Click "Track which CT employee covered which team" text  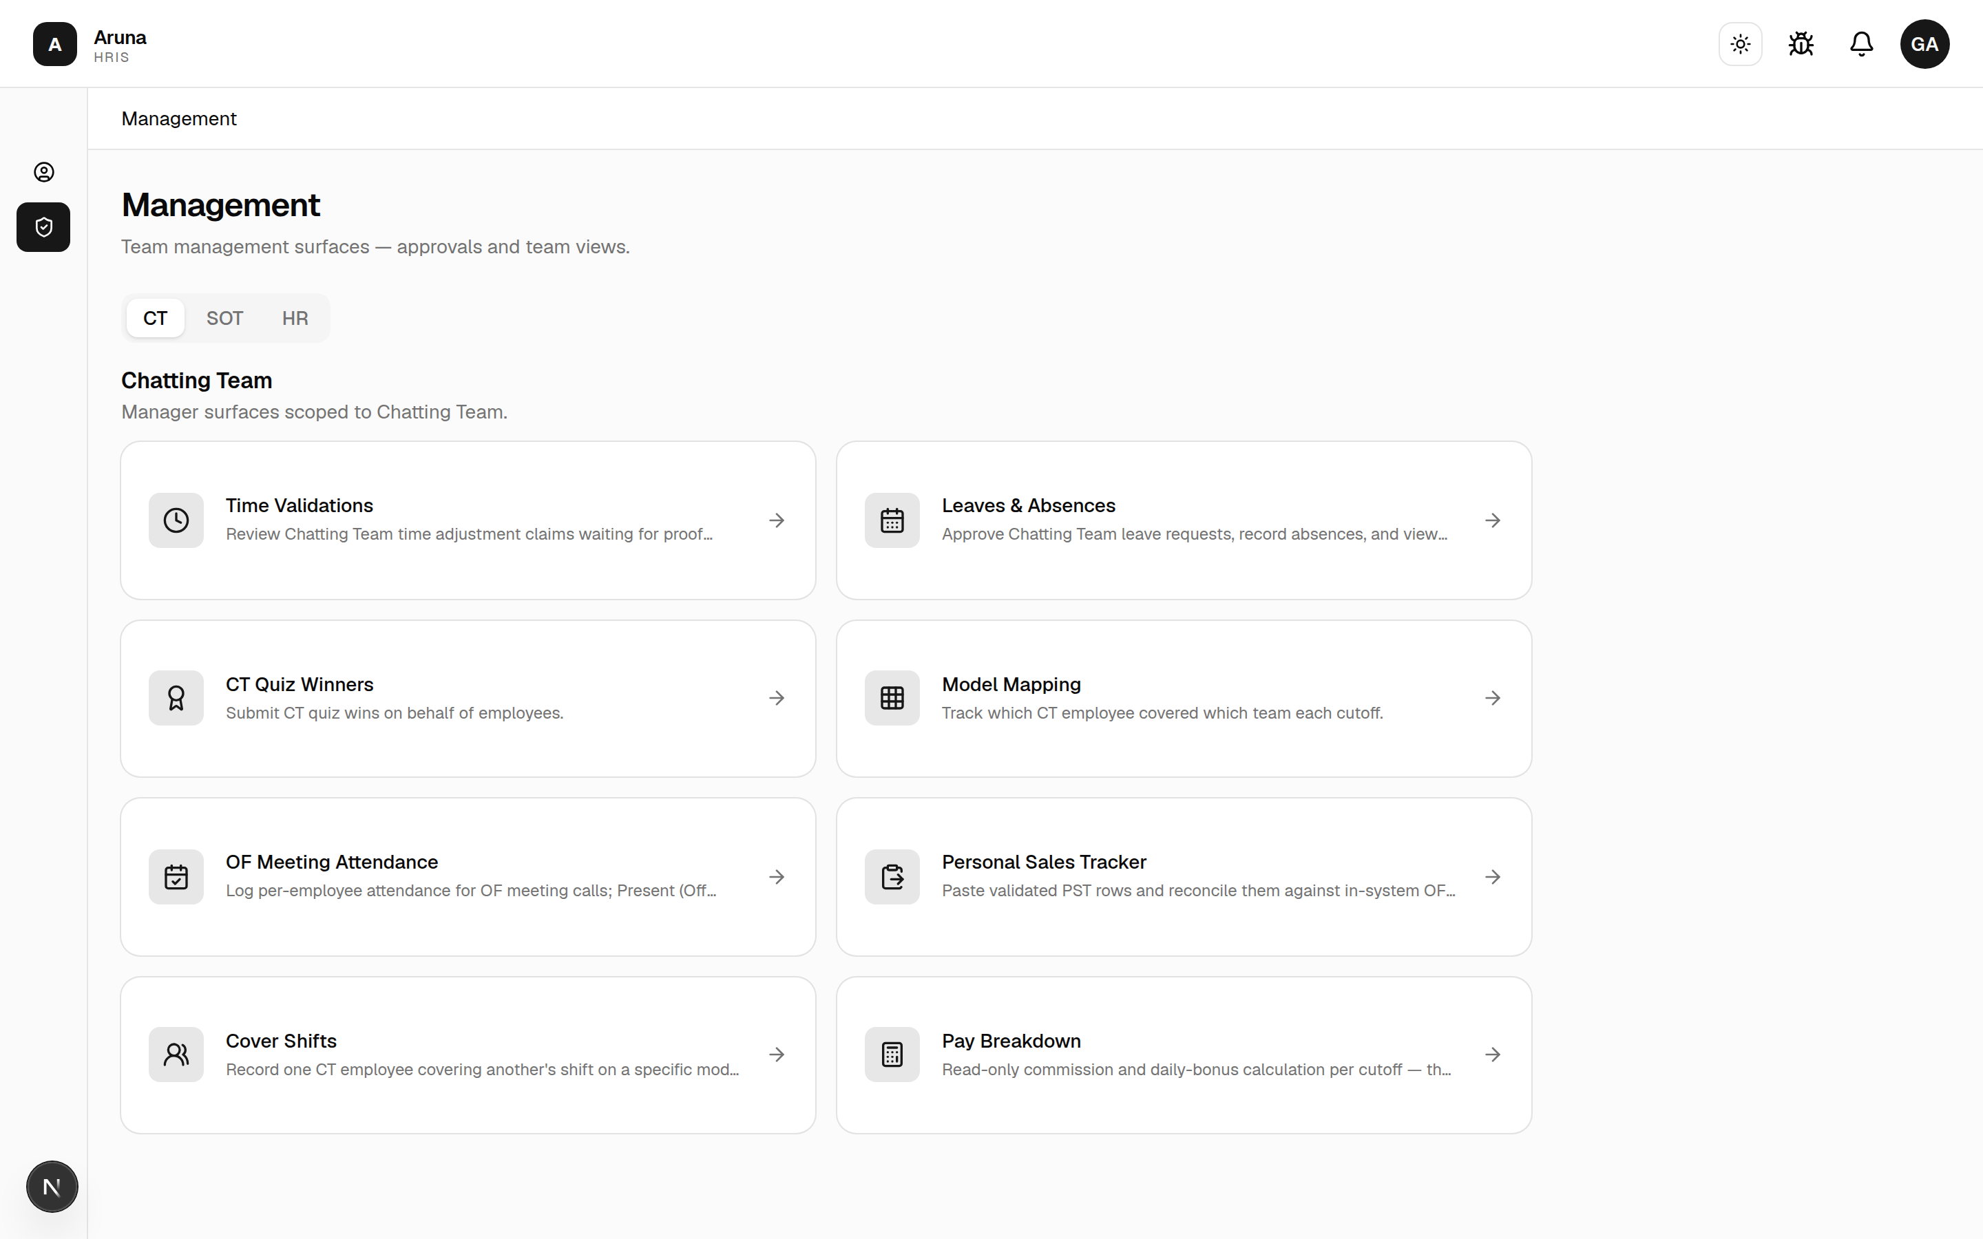pos(1162,713)
